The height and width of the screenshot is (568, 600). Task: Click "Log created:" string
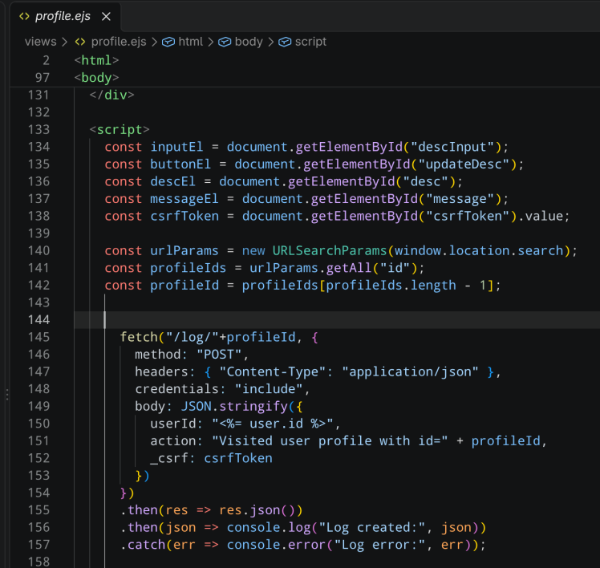tap(372, 527)
